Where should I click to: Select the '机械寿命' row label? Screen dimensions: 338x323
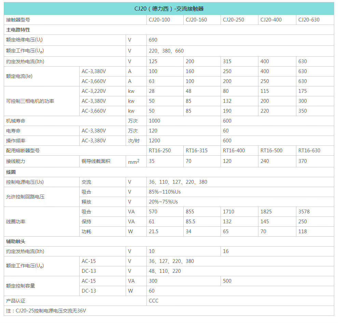(x=16, y=121)
